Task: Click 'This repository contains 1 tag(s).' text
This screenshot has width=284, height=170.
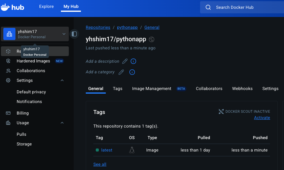Action: pos(126,126)
